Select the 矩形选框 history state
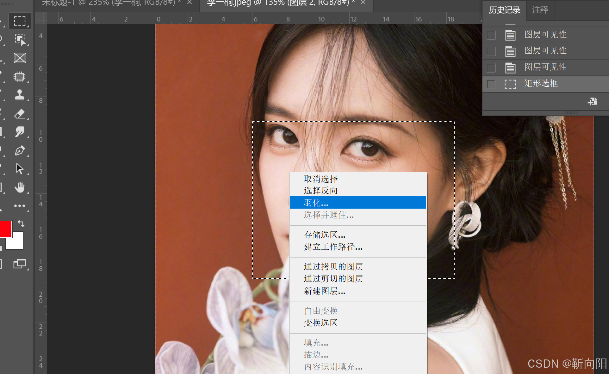 [541, 84]
